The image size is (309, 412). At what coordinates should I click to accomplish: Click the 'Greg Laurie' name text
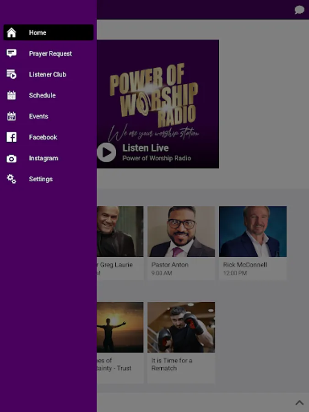(x=116, y=265)
